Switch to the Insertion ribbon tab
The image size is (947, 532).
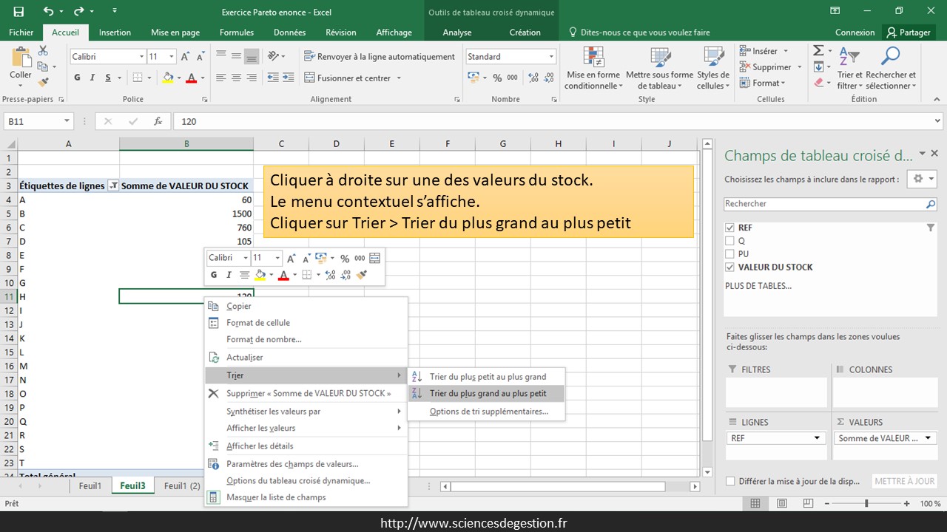(115, 33)
